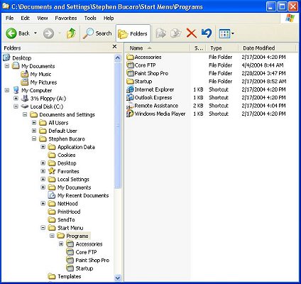The width and height of the screenshot is (301, 284).
Task: Click the folder tree vertical scrollbar thumb
Action: pos(118,125)
